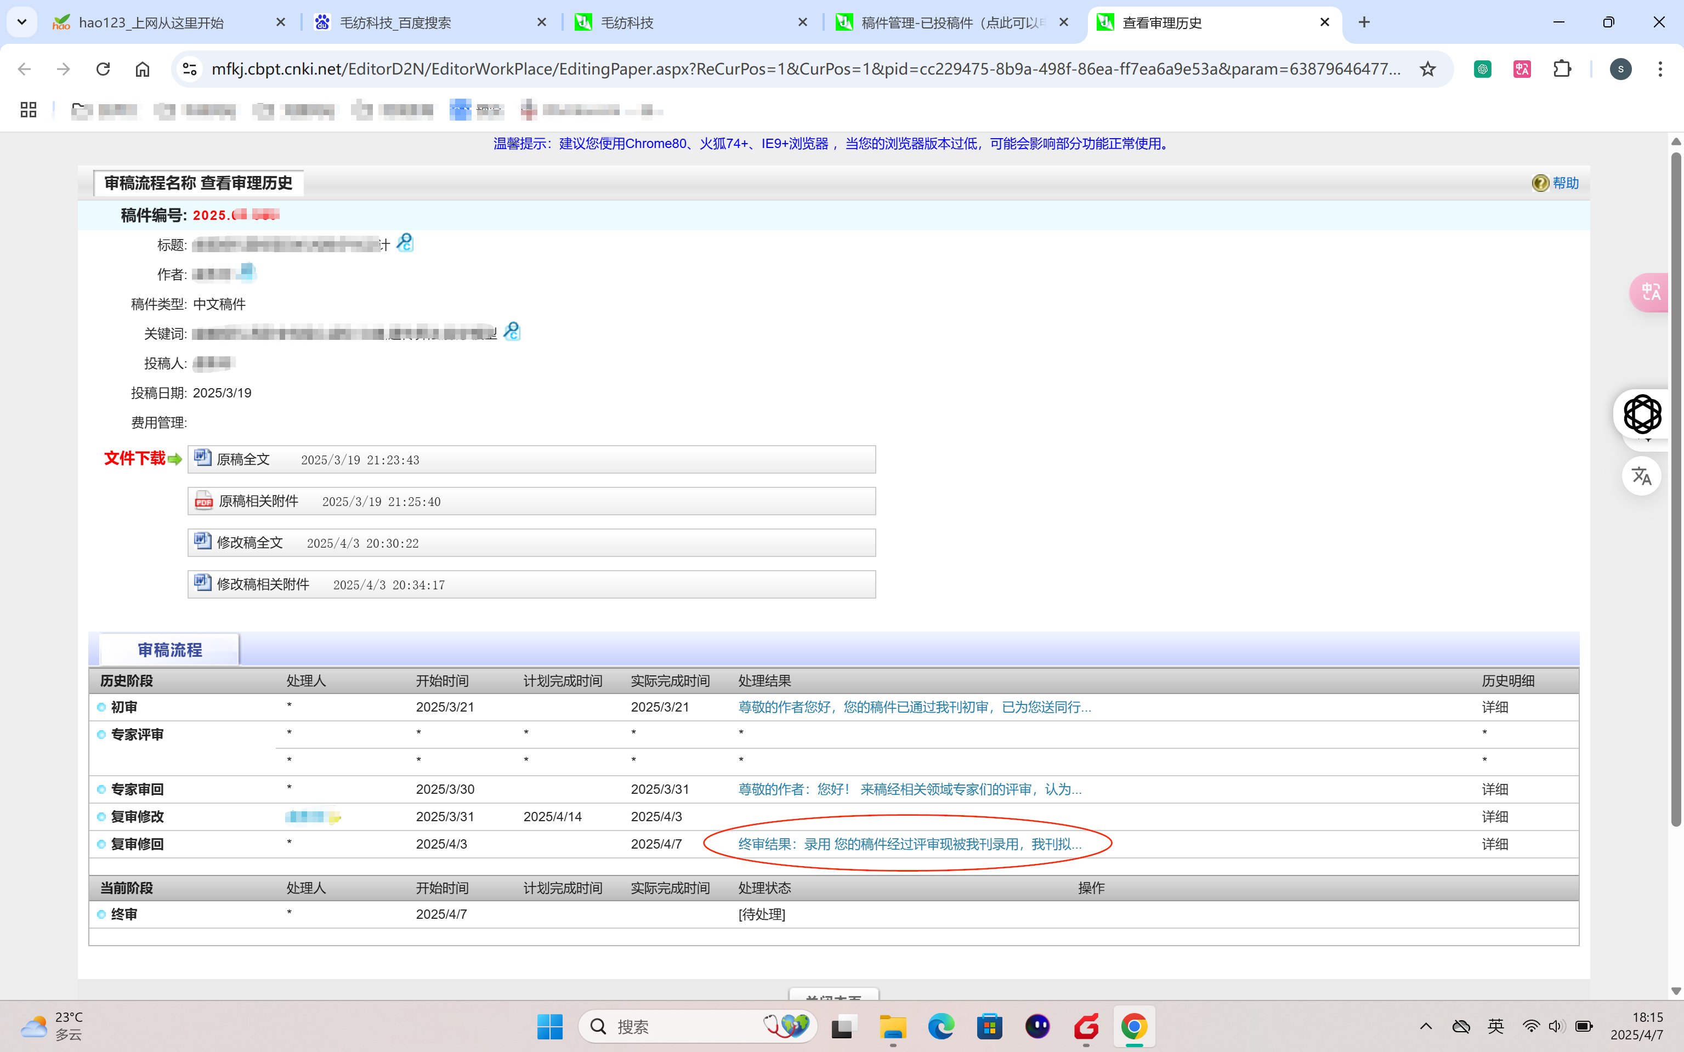Viewport: 1684px width, 1052px height.
Task: Click the search icon beside the keywords
Action: click(x=512, y=331)
